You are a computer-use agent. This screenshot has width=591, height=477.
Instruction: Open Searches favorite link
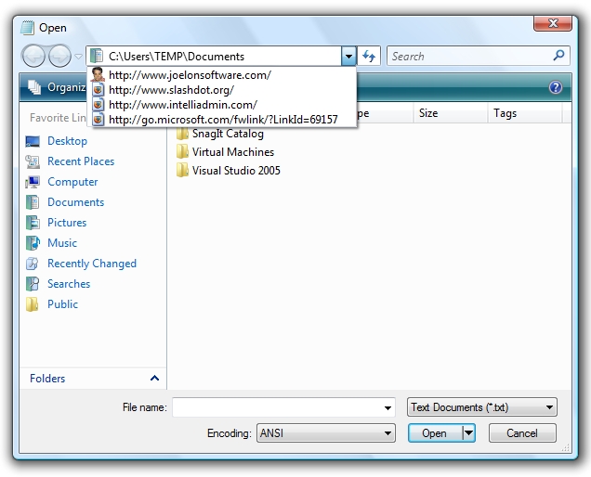[x=69, y=283]
